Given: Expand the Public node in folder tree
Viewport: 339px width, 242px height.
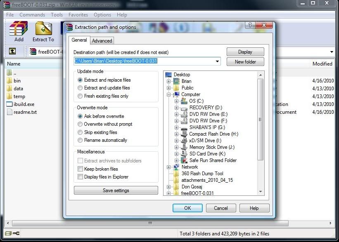Looking at the screenshot, I should [168, 88].
